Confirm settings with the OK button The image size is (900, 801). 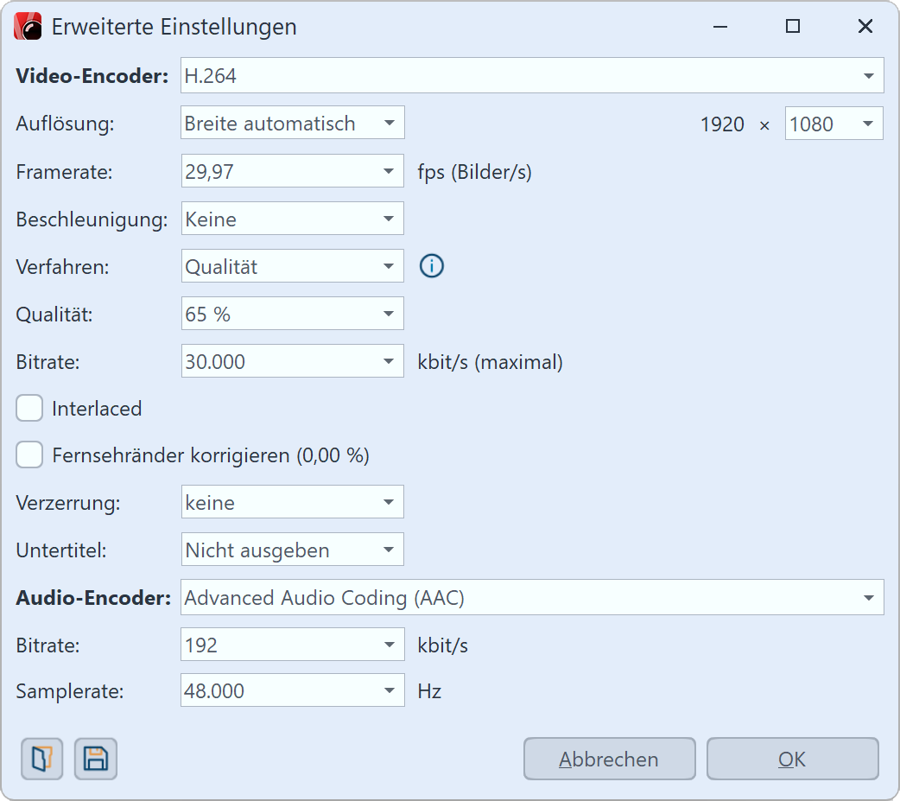tap(792, 760)
